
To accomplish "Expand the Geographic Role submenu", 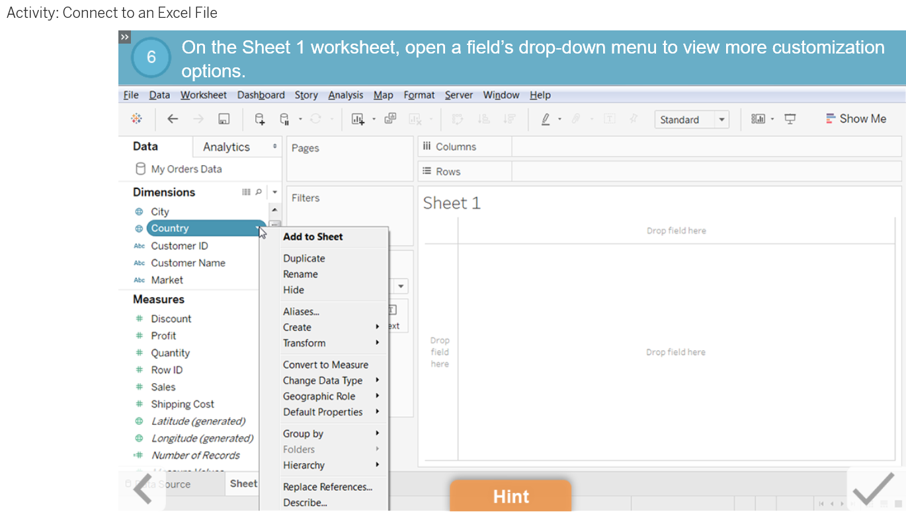I will pyautogui.click(x=378, y=396).
